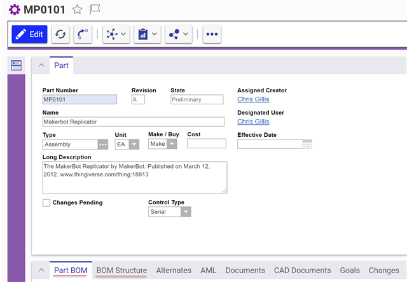
Task: Click in the Cost input field
Action: tap(206, 144)
